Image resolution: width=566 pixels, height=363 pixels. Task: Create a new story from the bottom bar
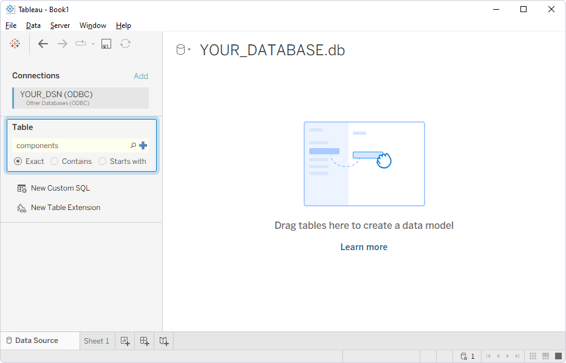coord(163,341)
